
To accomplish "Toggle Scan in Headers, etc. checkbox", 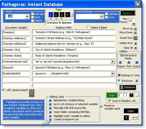I will click(x=110, y=101).
